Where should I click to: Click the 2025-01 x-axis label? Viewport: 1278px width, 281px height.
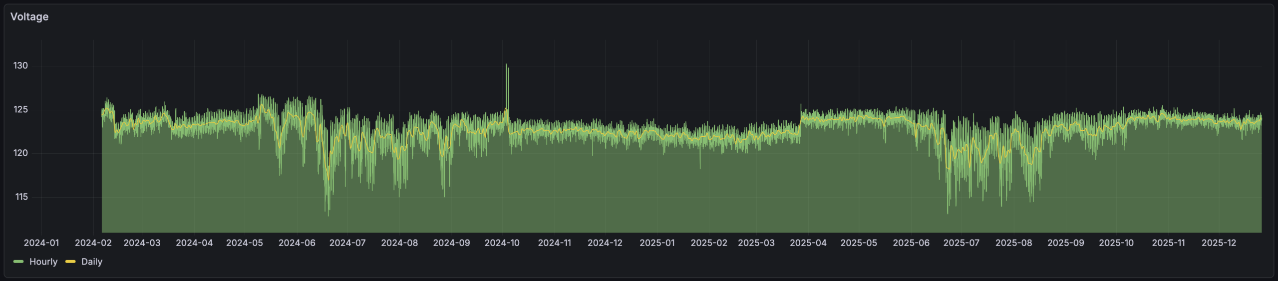657,243
